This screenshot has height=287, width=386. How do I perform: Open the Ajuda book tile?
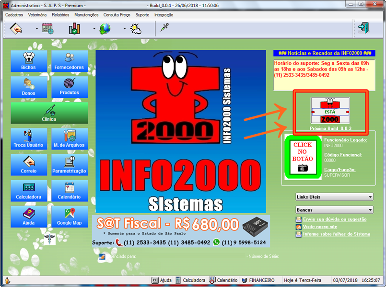(x=29, y=217)
